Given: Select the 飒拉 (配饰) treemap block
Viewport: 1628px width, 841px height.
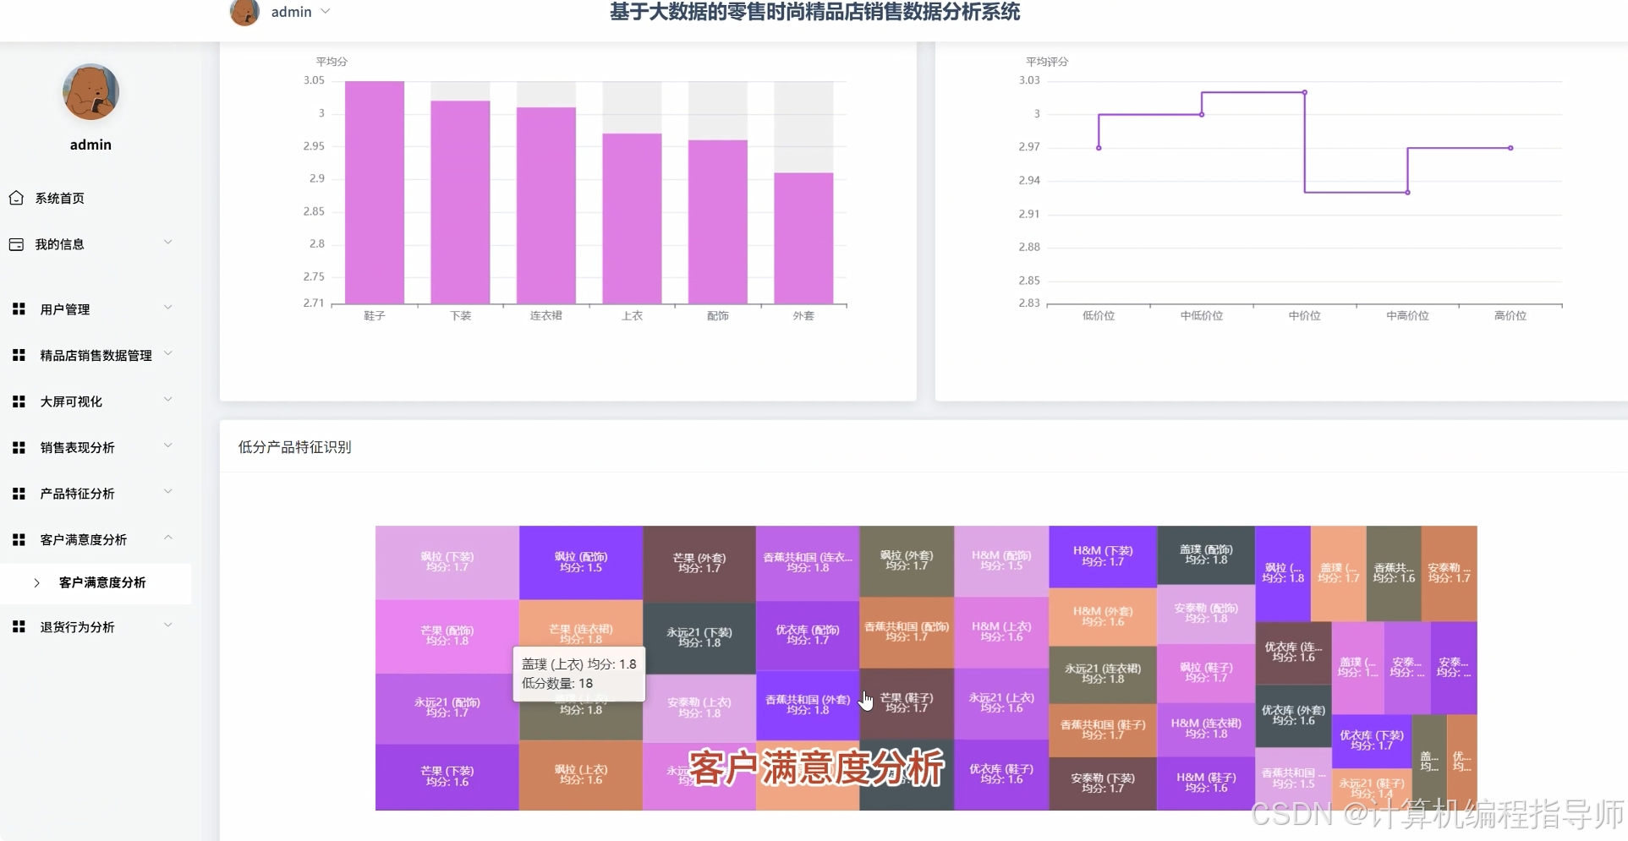Looking at the screenshot, I should pyautogui.click(x=581, y=563).
